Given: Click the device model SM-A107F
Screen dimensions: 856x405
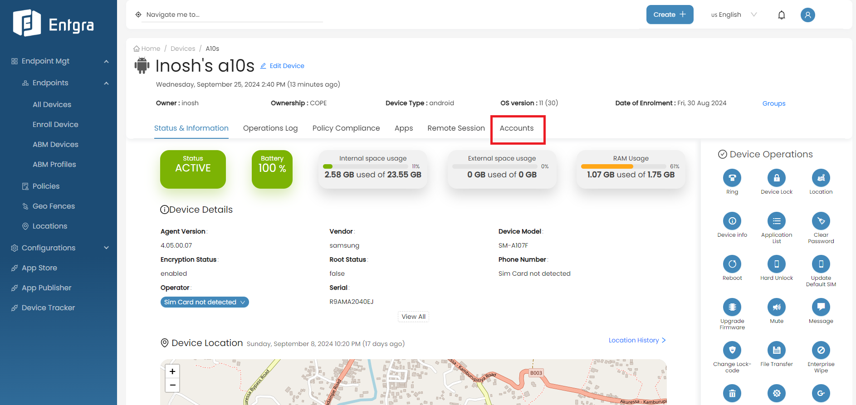Looking at the screenshot, I should click(x=513, y=245).
